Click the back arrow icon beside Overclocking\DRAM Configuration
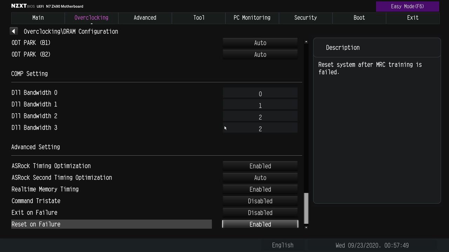The image size is (449, 252). pos(14,31)
